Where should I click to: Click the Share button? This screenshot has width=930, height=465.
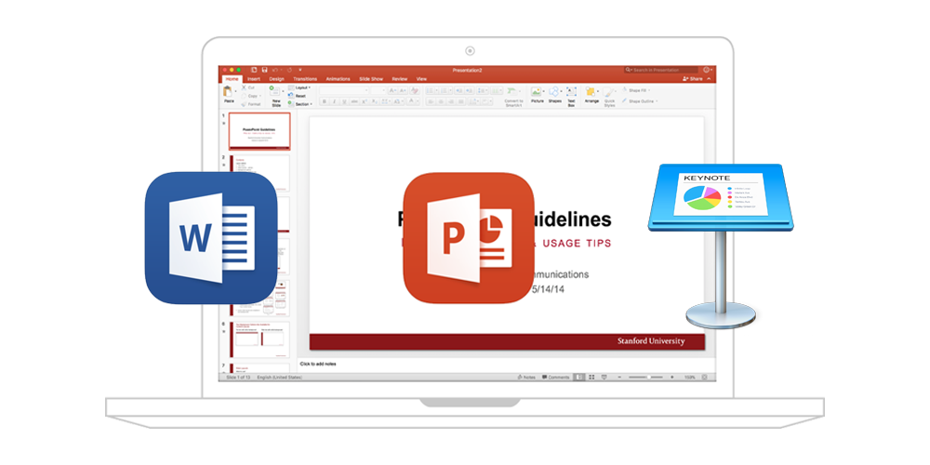click(692, 79)
